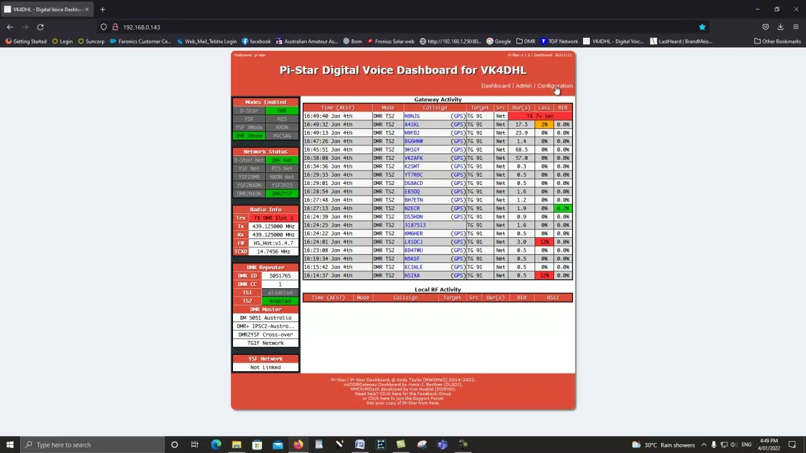Click the Pocket save icon in toolbar

766,27
